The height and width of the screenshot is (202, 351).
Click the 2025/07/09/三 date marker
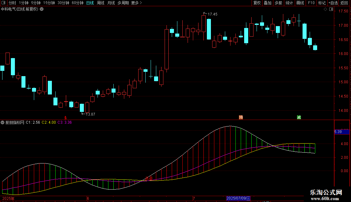238,198
